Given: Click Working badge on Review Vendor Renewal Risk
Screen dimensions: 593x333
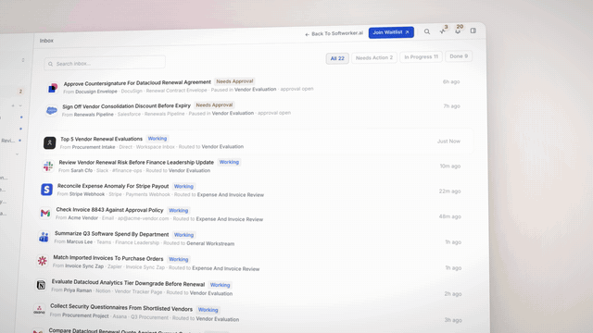Looking at the screenshot, I should click(229, 162).
